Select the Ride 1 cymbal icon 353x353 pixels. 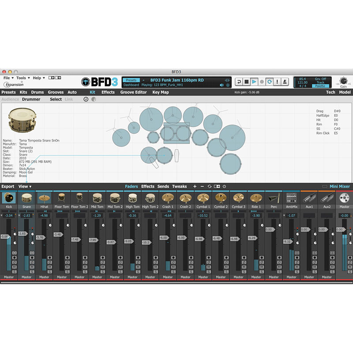(x=256, y=198)
